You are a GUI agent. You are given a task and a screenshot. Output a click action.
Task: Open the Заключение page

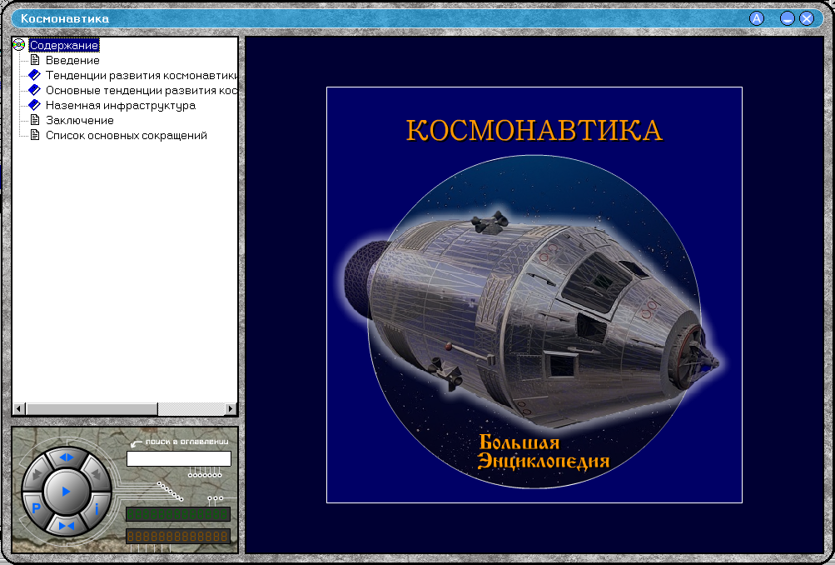point(79,120)
